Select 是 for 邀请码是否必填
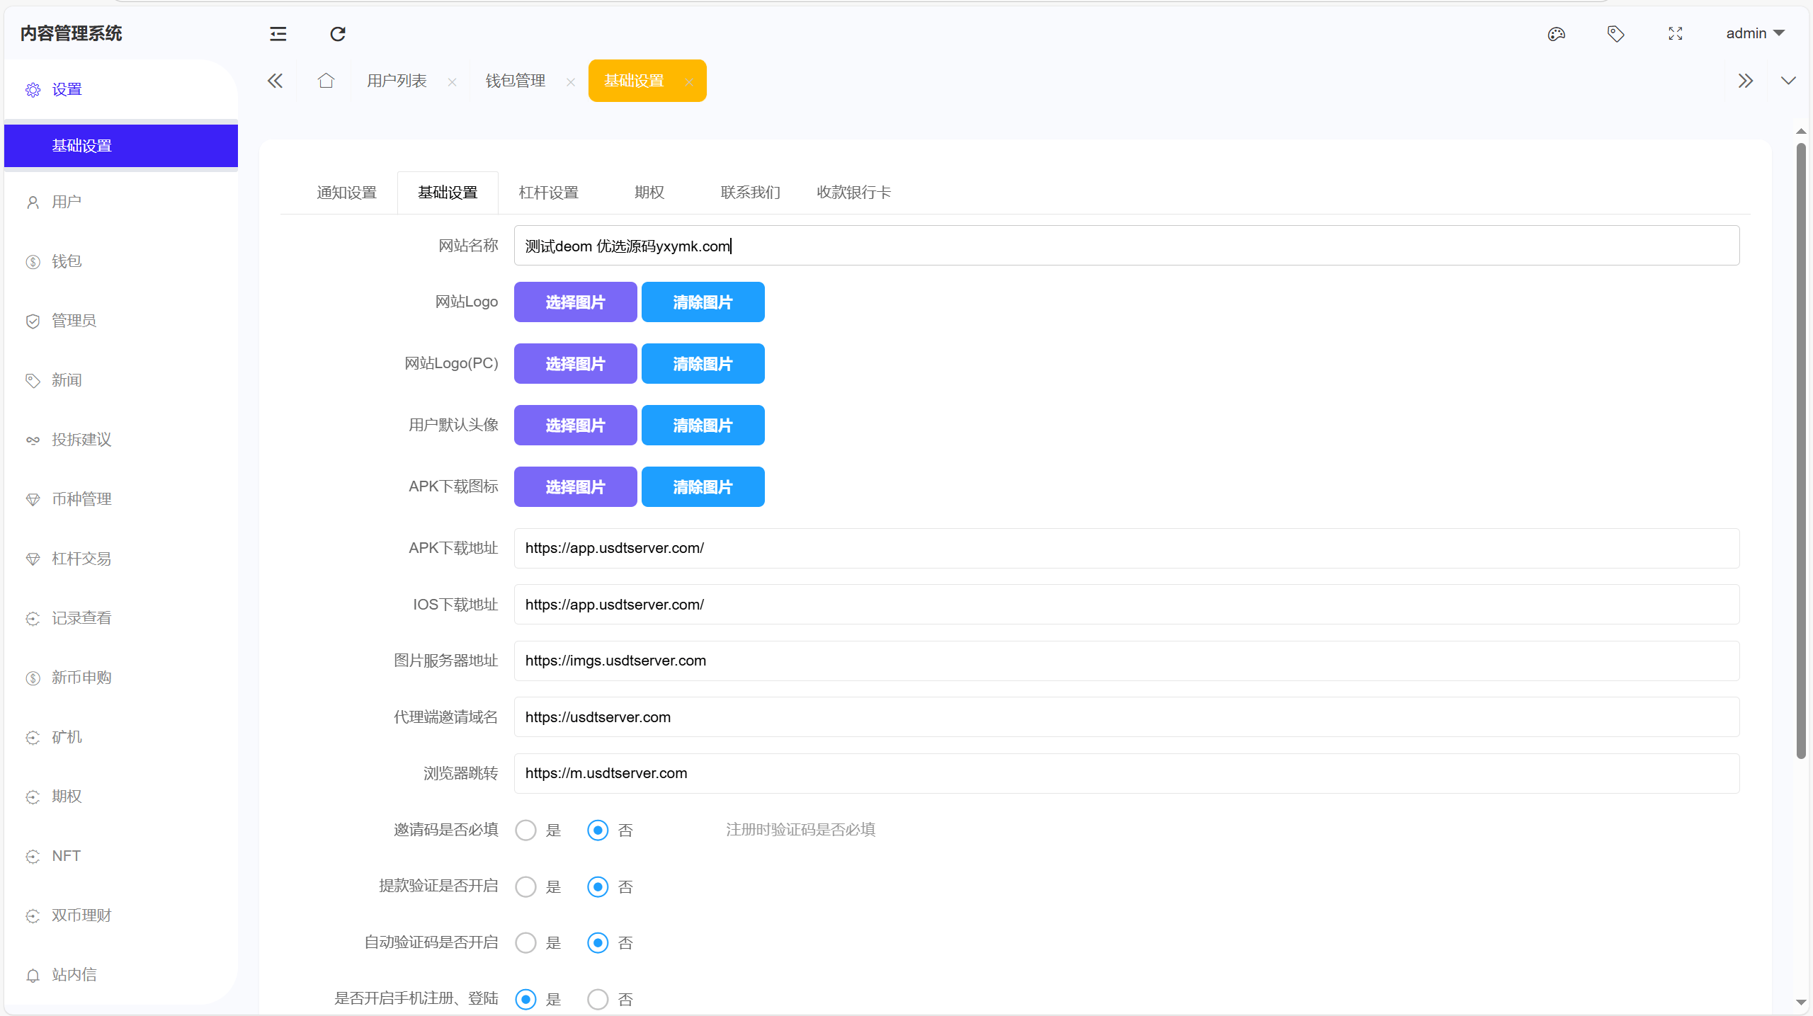This screenshot has width=1813, height=1016. click(x=525, y=830)
